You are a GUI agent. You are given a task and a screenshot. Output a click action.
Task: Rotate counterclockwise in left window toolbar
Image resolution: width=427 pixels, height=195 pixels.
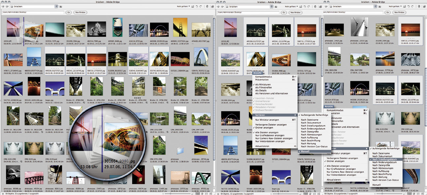tap(197, 6)
